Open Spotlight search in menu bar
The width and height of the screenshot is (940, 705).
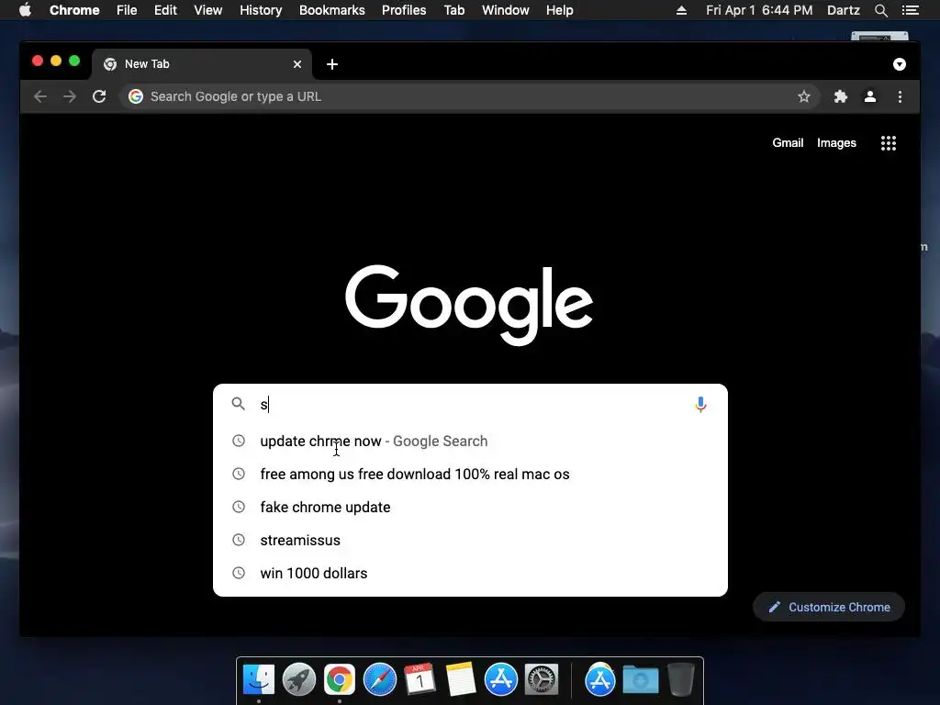coord(880,10)
